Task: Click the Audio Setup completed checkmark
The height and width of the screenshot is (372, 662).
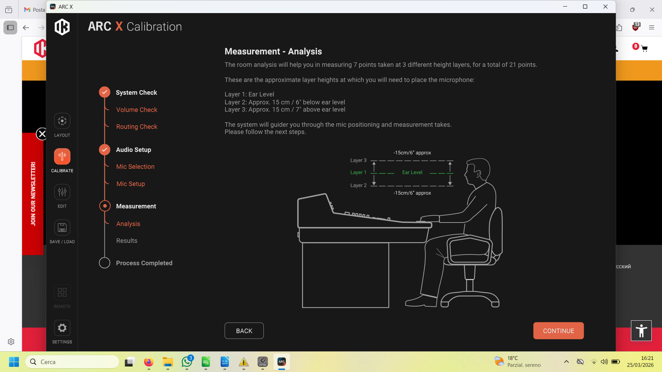Action: coord(104,149)
